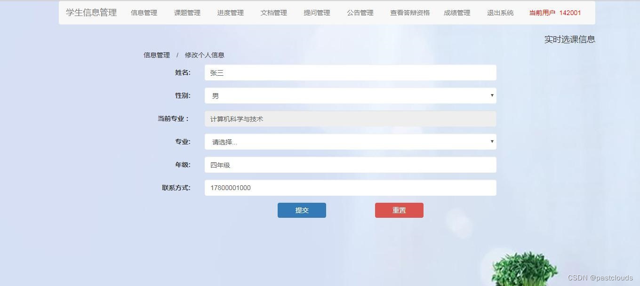
Task: Expand the 性别 dropdown arrow
Action: click(x=492, y=95)
